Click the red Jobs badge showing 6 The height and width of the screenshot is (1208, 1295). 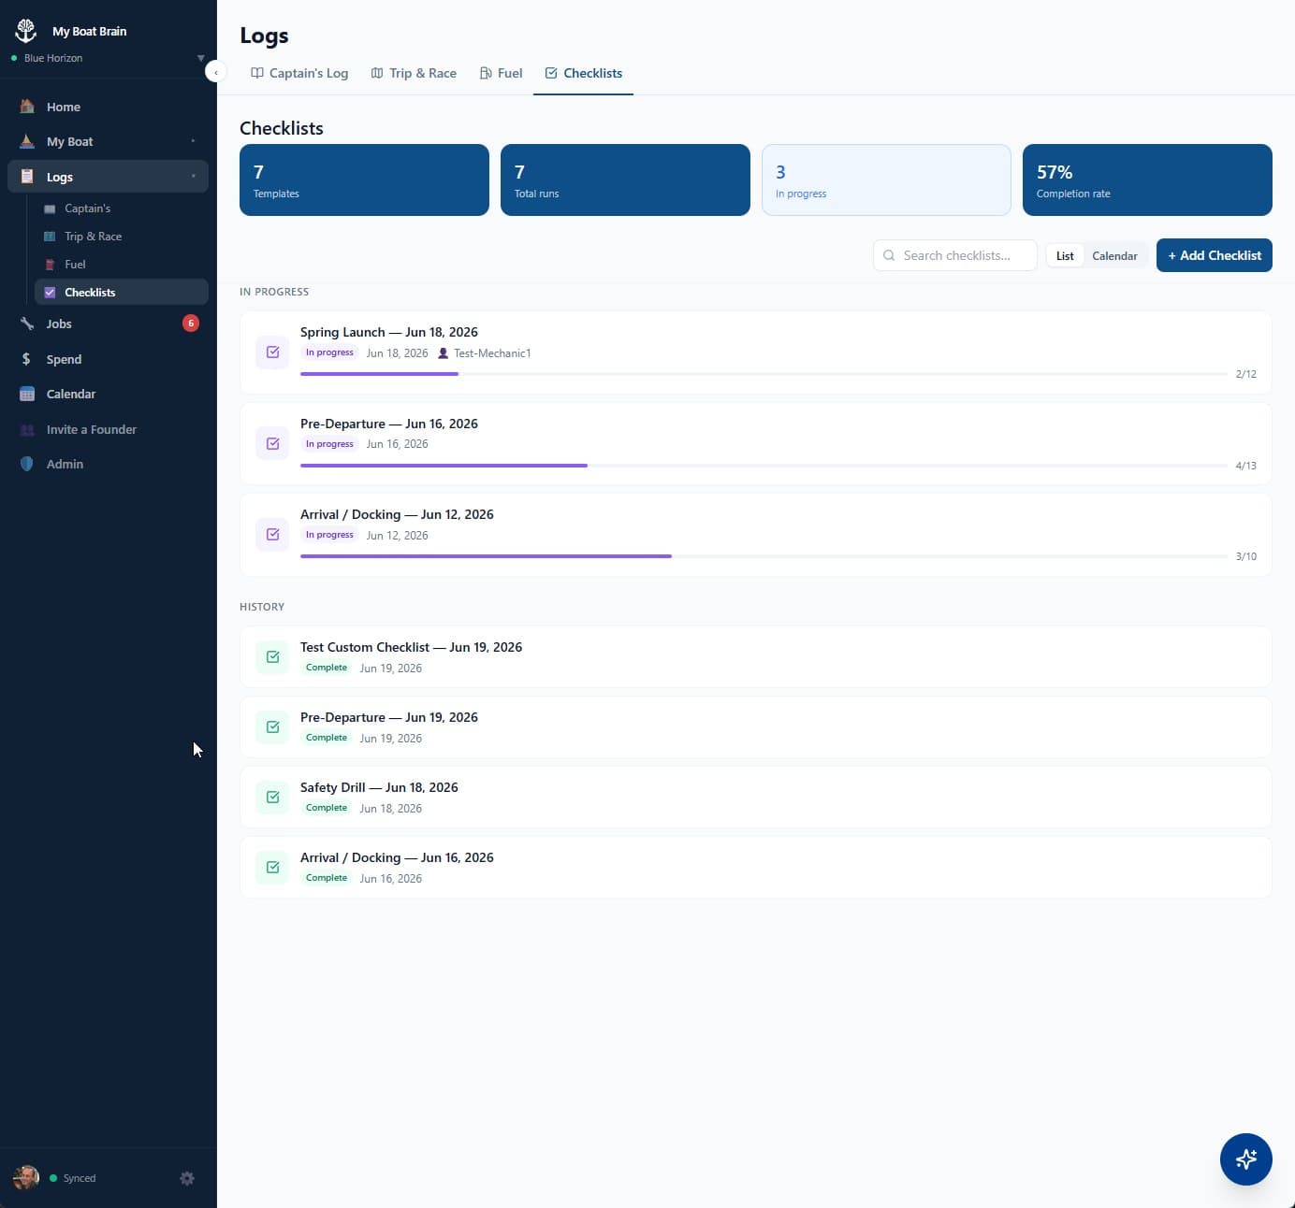pyautogui.click(x=191, y=324)
